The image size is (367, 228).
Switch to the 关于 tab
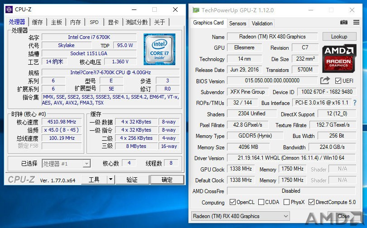159,22
